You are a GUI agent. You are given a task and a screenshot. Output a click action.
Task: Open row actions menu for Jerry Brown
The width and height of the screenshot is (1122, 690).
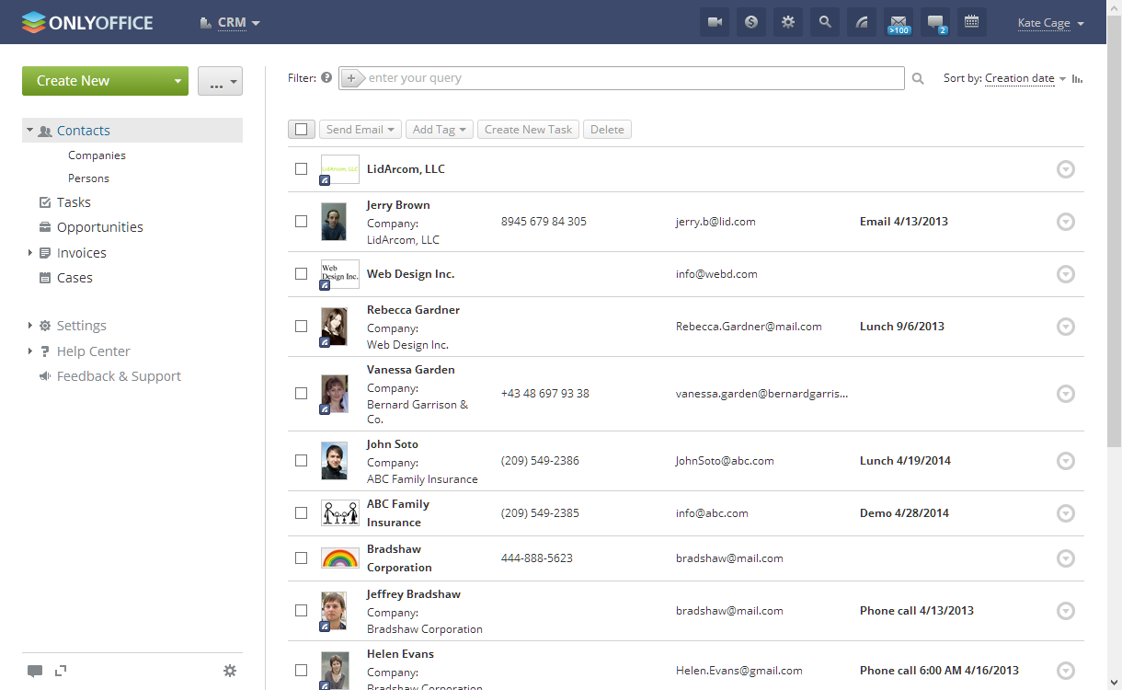(x=1066, y=222)
